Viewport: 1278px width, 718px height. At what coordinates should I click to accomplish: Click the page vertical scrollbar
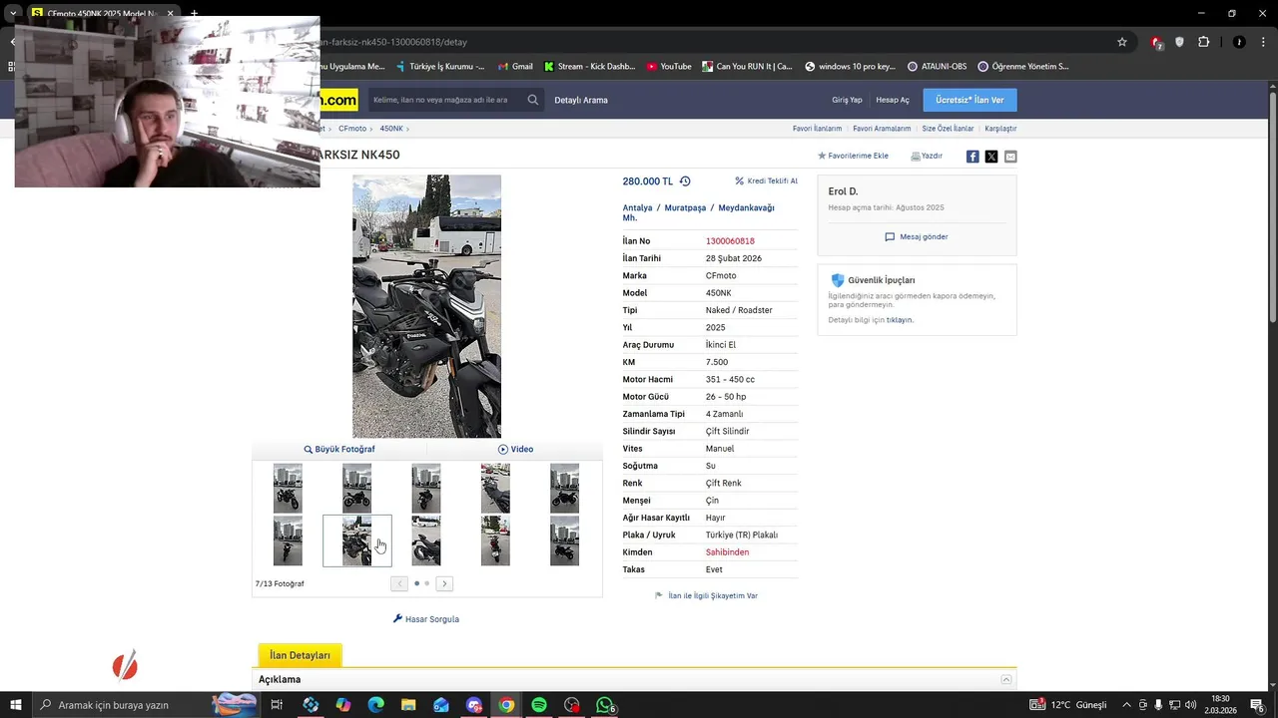1272,204
